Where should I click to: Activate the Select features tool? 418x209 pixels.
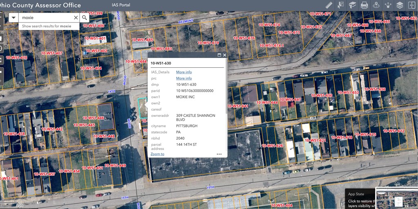pyautogui.click(x=340, y=5)
